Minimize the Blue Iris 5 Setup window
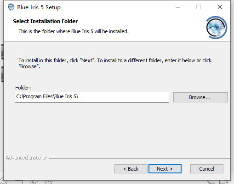Image resolution: width=234 pixels, height=184 pixels. click(x=178, y=7)
